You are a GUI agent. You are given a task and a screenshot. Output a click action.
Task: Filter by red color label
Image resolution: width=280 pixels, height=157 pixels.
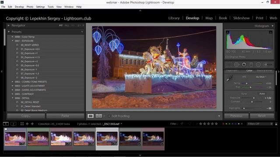pyautogui.click(x=223, y=124)
